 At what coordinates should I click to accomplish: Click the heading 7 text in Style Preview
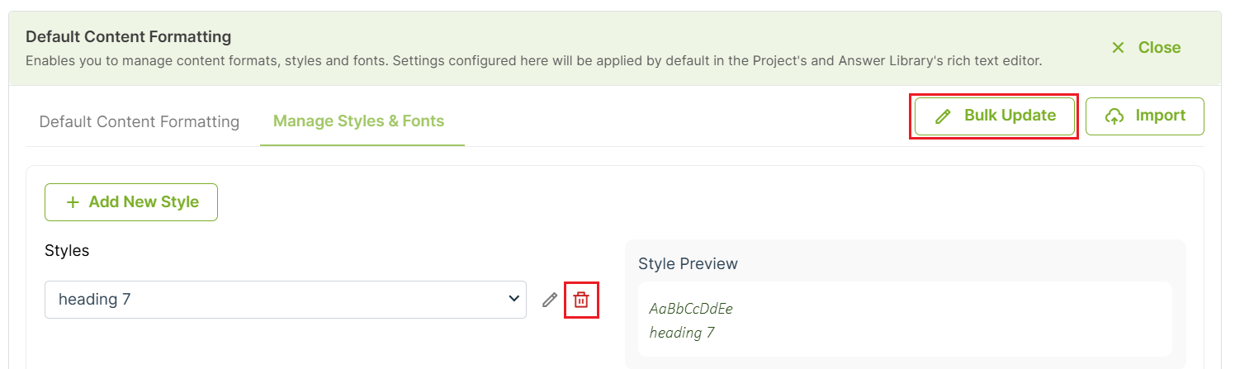pos(682,333)
